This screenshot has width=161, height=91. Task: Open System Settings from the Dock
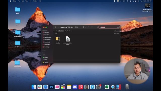click(98, 87)
